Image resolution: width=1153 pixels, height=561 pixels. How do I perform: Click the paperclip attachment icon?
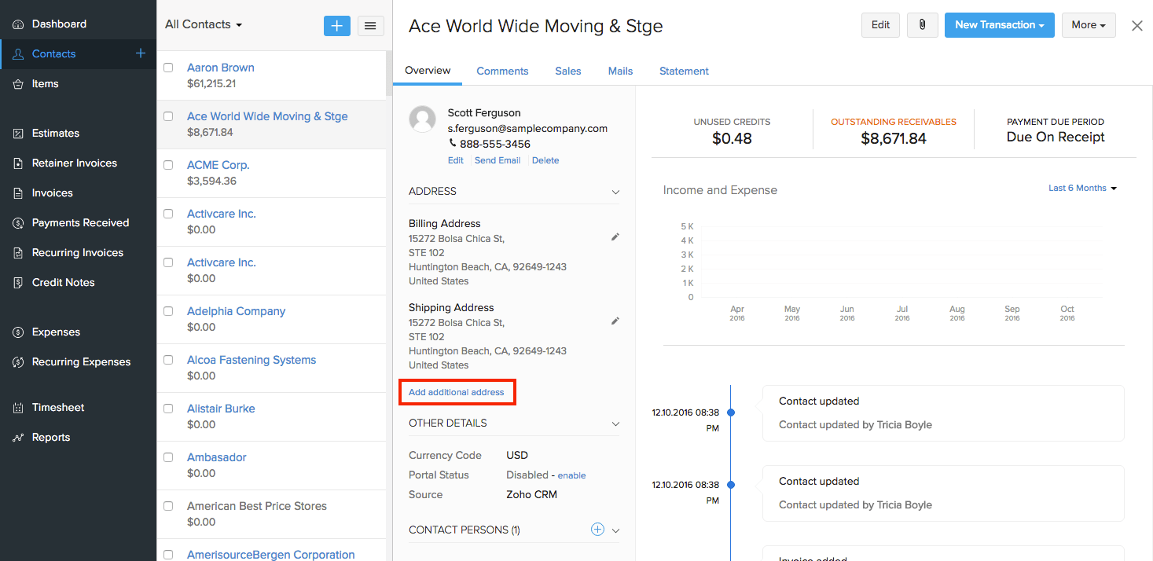pyautogui.click(x=922, y=25)
